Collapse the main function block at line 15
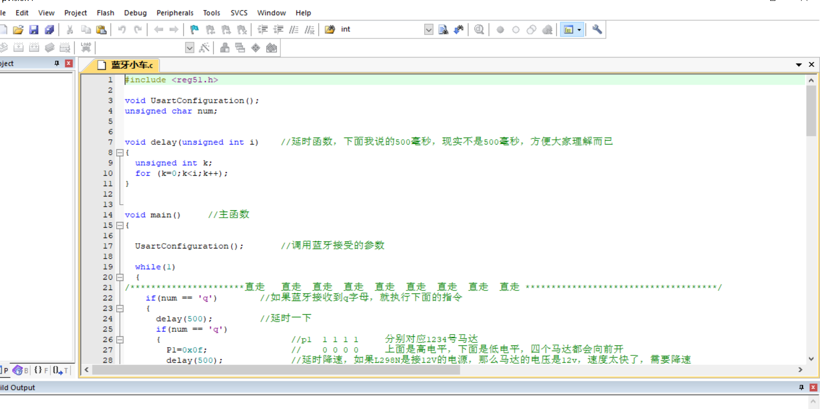 pyautogui.click(x=120, y=225)
